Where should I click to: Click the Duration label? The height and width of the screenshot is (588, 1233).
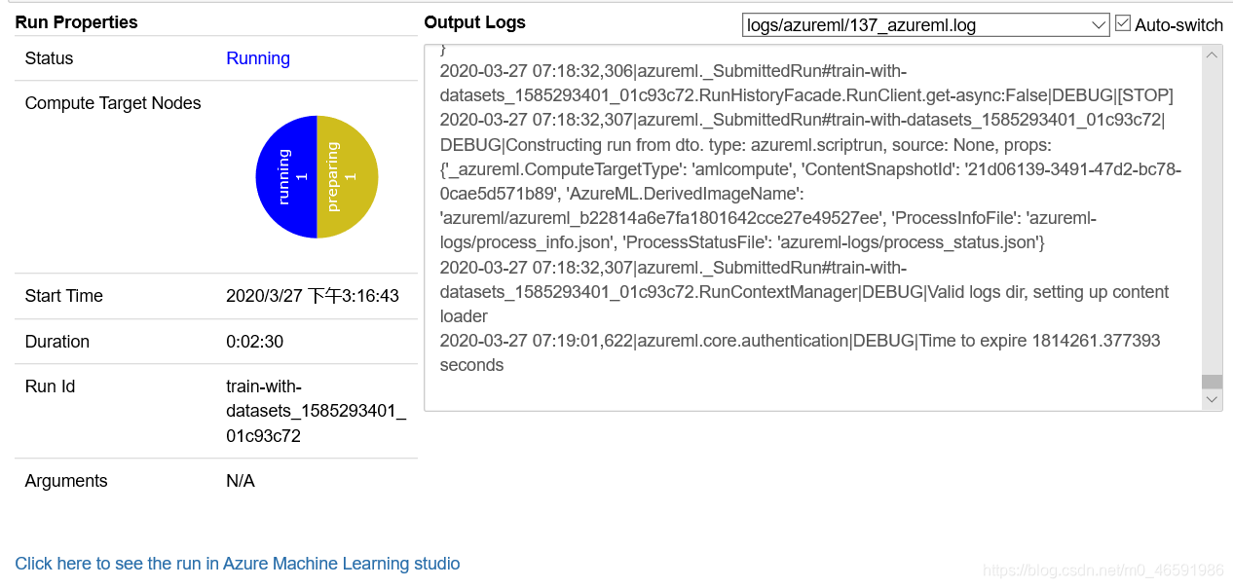56,342
